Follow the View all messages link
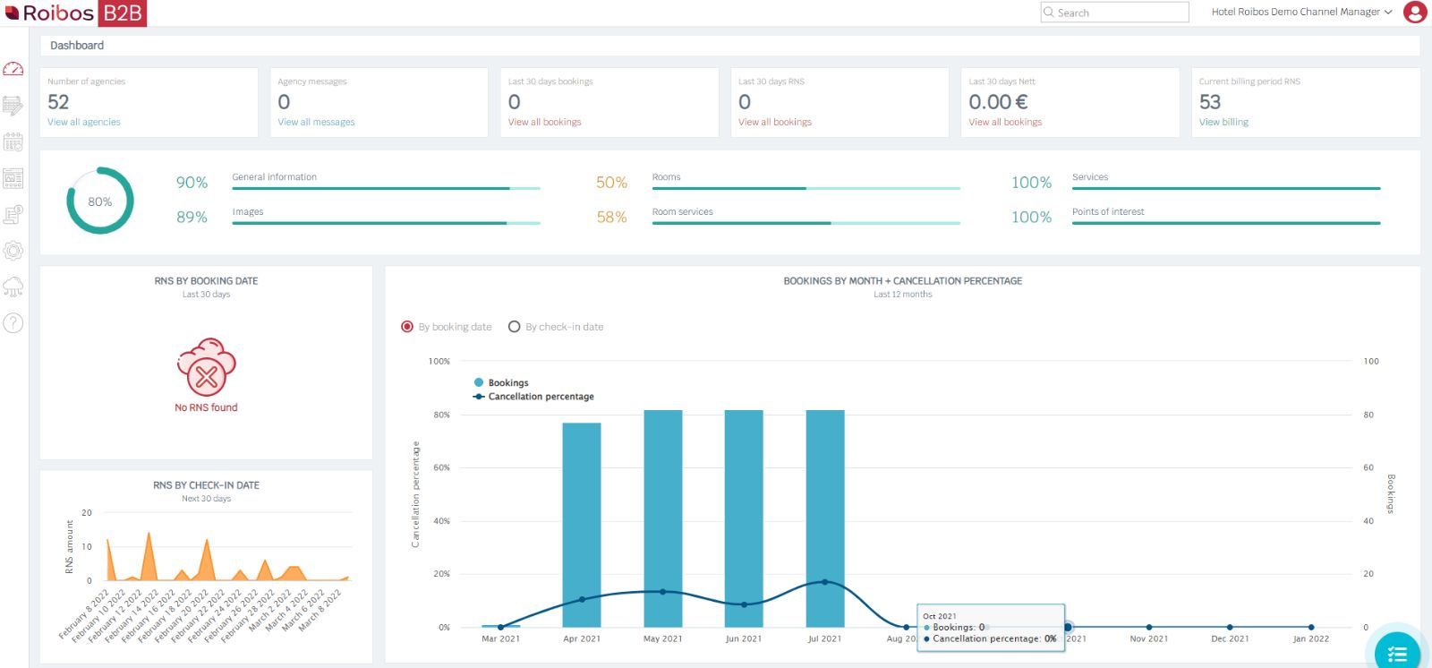 pyautogui.click(x=316, y=122)
